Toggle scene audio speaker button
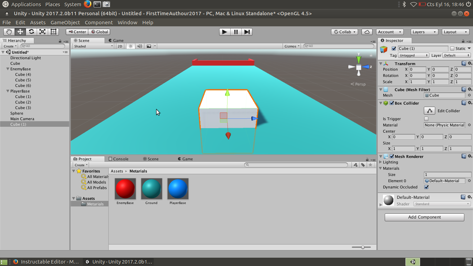The height and width of the screenshot is (266, 473). pos(140,46)
